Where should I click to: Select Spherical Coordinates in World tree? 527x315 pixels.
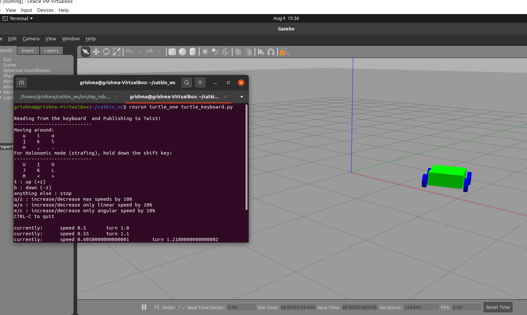(27, 70)
